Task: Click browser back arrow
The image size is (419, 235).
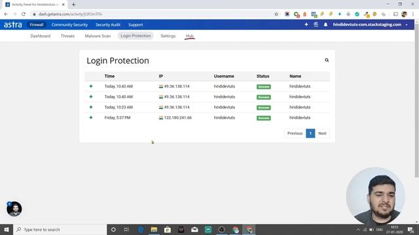Action: tap(6, 14)
